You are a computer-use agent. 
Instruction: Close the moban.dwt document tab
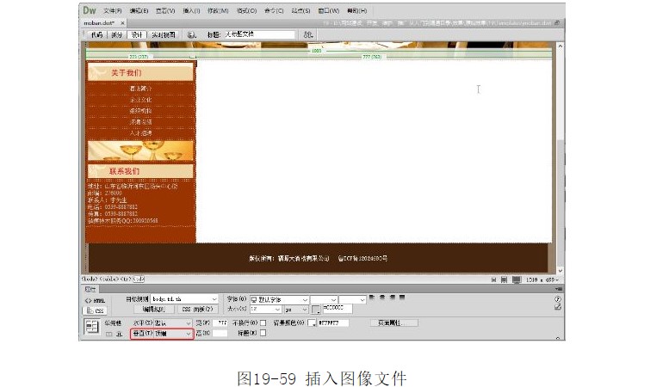click(x=123, y=23)
